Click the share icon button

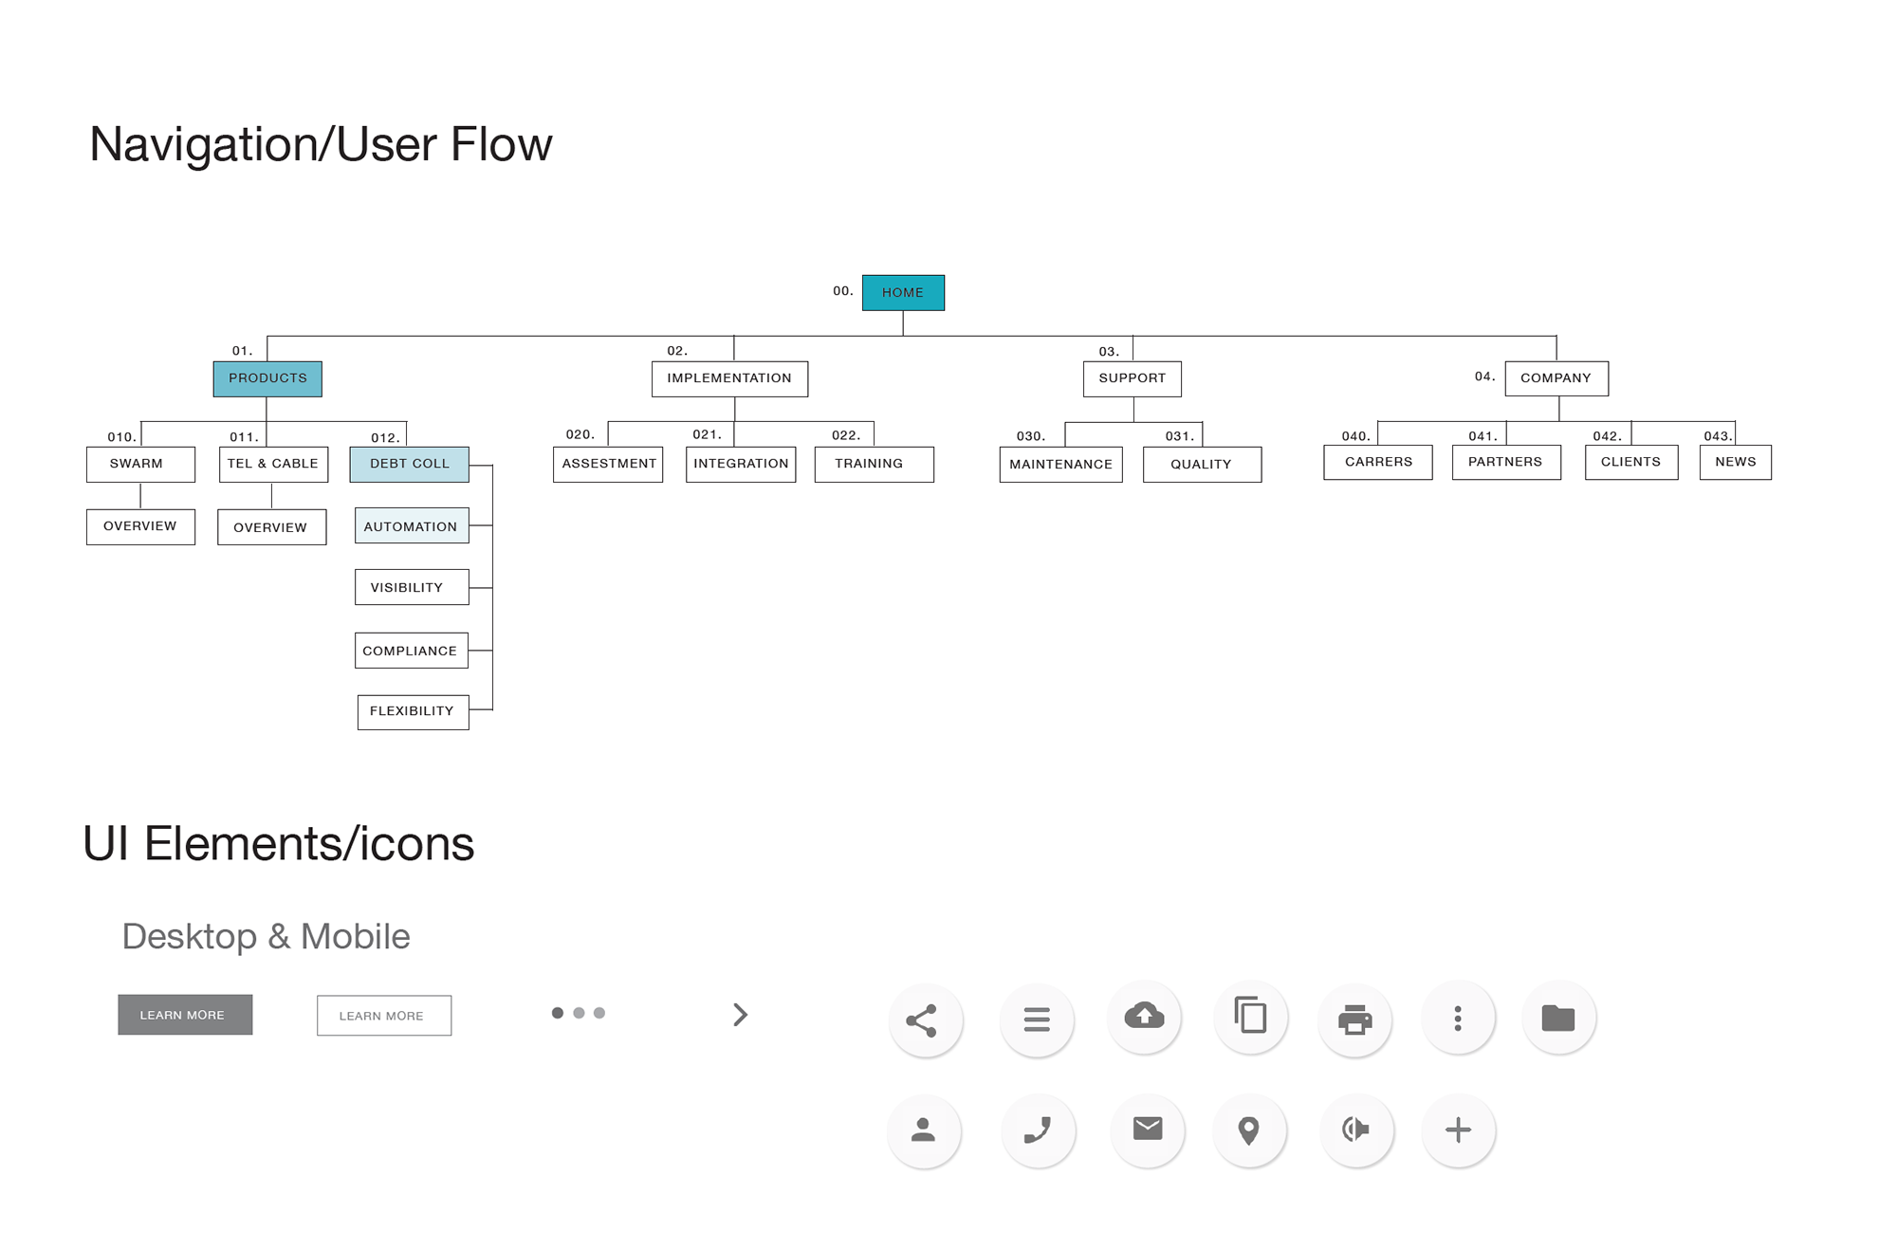tap(923, 1019)
